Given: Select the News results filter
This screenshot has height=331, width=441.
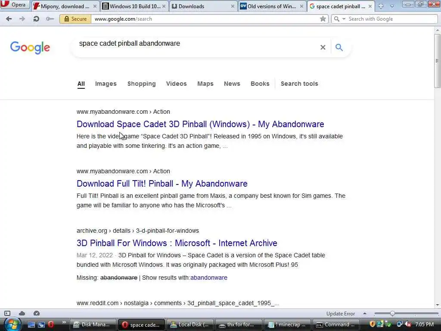Looking at the screenshot, I should [x=232, y=84].
